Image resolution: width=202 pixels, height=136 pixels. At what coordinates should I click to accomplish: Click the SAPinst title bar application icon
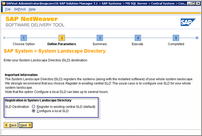point(3,3)
